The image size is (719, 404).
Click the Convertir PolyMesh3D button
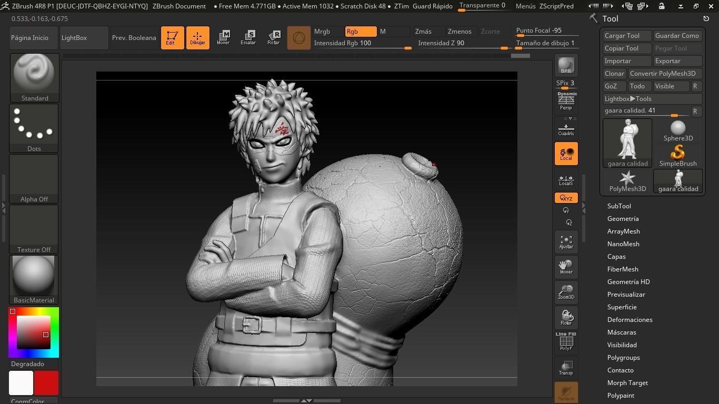[x=665, y=74]
